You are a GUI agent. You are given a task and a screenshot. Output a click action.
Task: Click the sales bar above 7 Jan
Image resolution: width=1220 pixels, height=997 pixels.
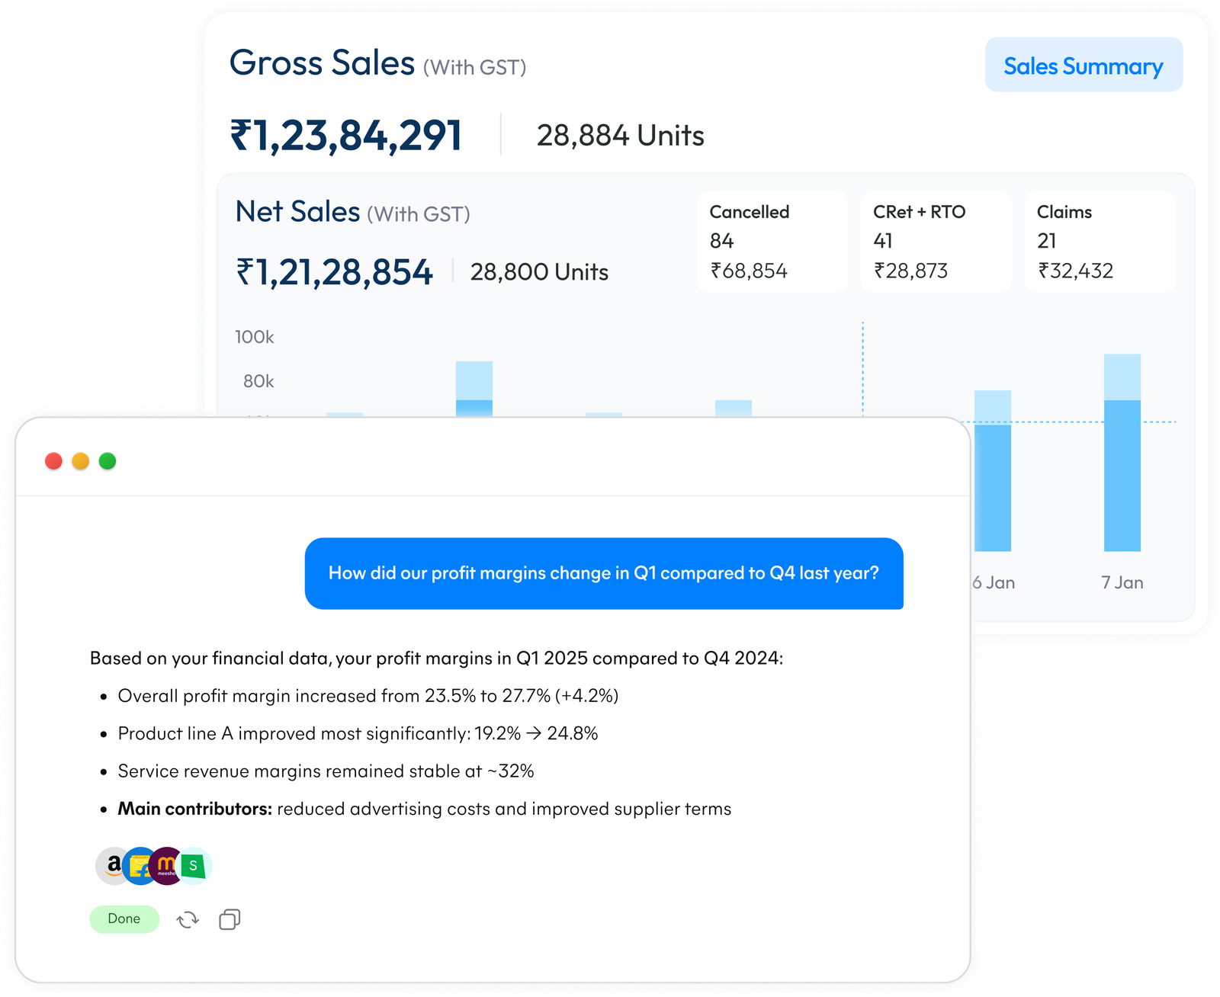1122,457
